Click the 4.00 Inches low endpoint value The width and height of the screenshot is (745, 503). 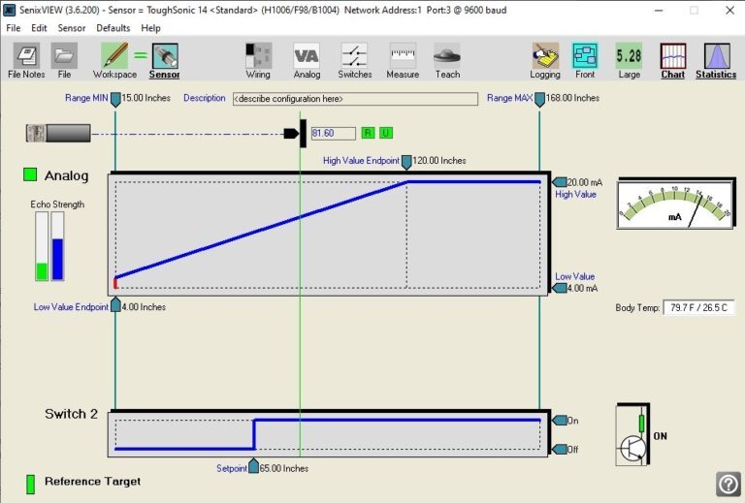144,307
